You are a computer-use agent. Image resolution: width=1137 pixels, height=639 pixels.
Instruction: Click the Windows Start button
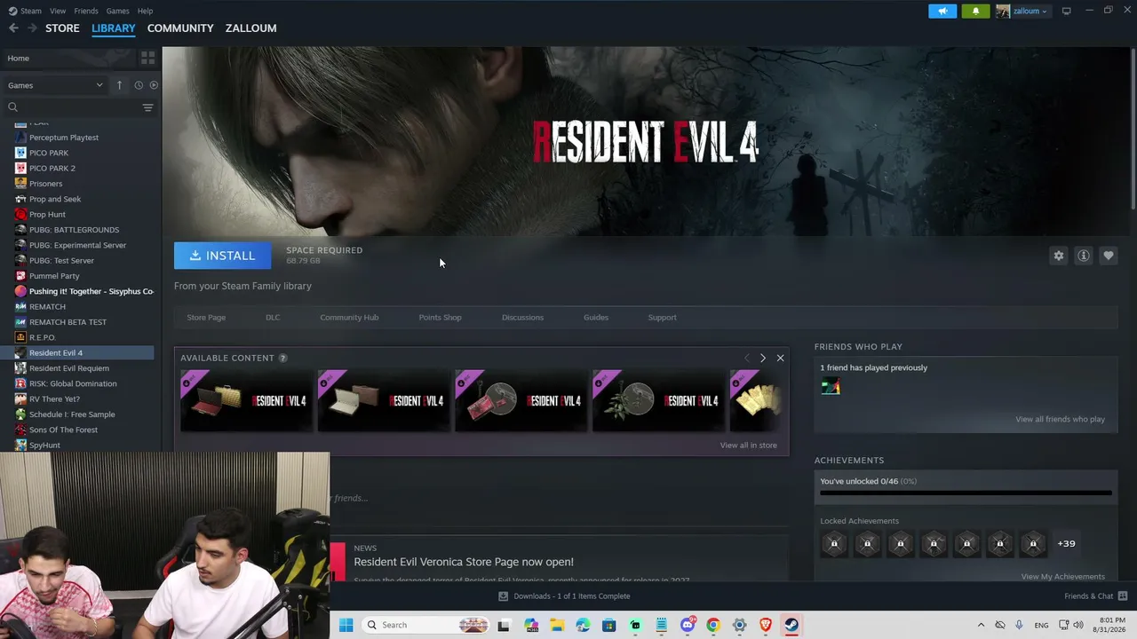[x=346, y=625]
